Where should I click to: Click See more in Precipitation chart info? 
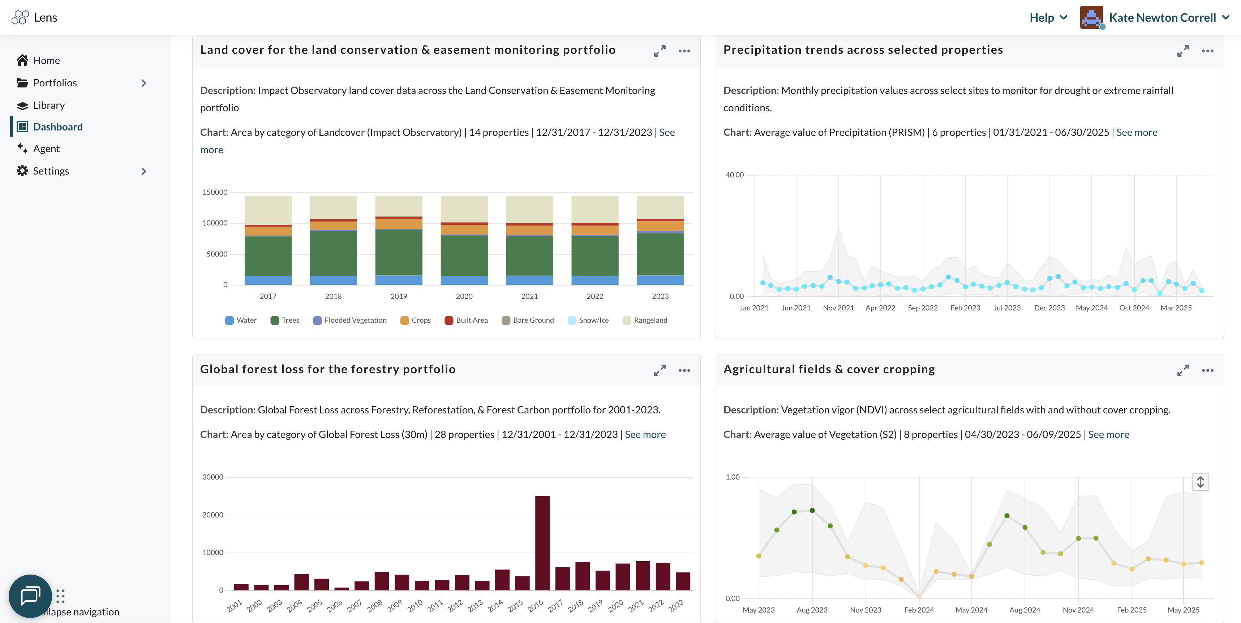point(1137,132)
